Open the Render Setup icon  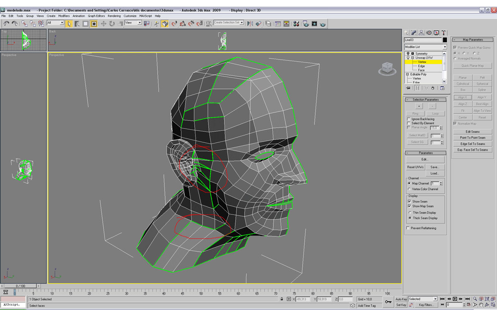click(306, 24)
